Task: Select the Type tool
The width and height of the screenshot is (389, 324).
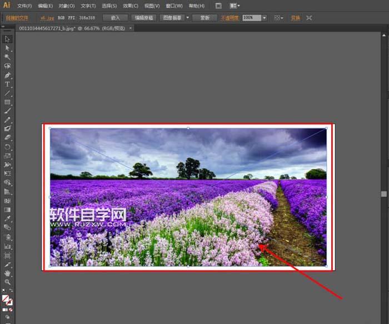Action: coord(7,84)
